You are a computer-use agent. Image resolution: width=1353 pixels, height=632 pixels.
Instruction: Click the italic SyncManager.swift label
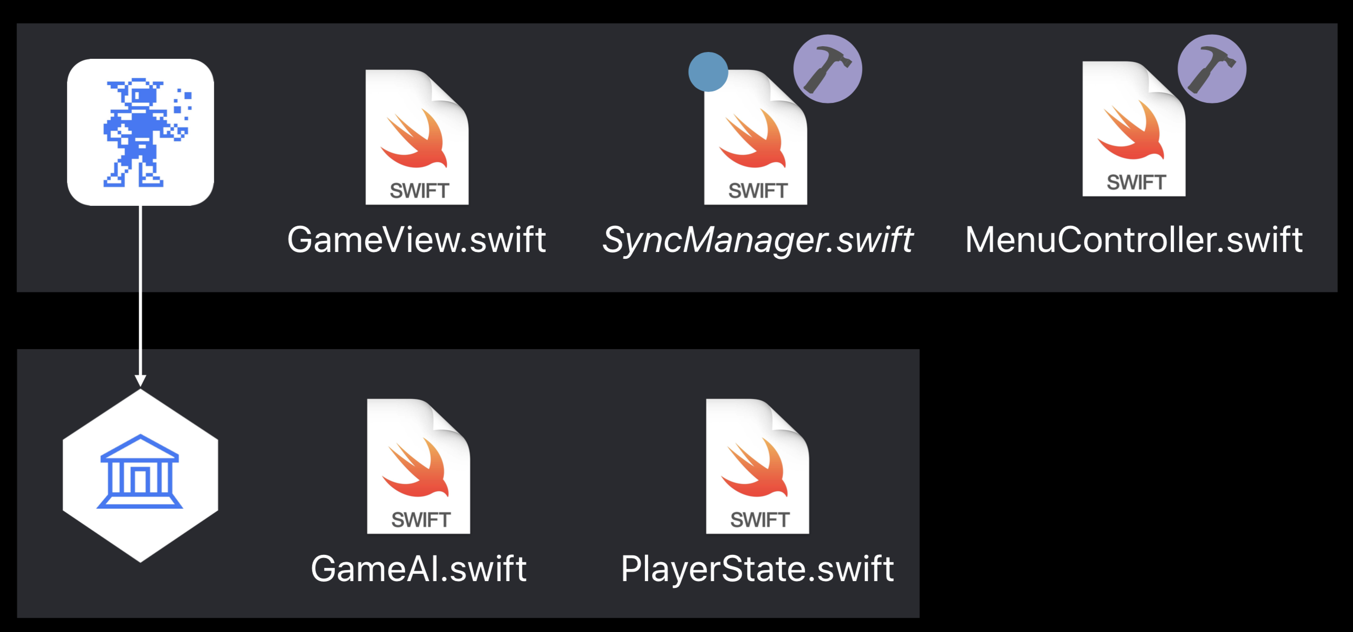point(757,240)
